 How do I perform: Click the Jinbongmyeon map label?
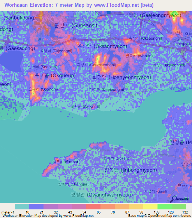[x=130, y=170]
